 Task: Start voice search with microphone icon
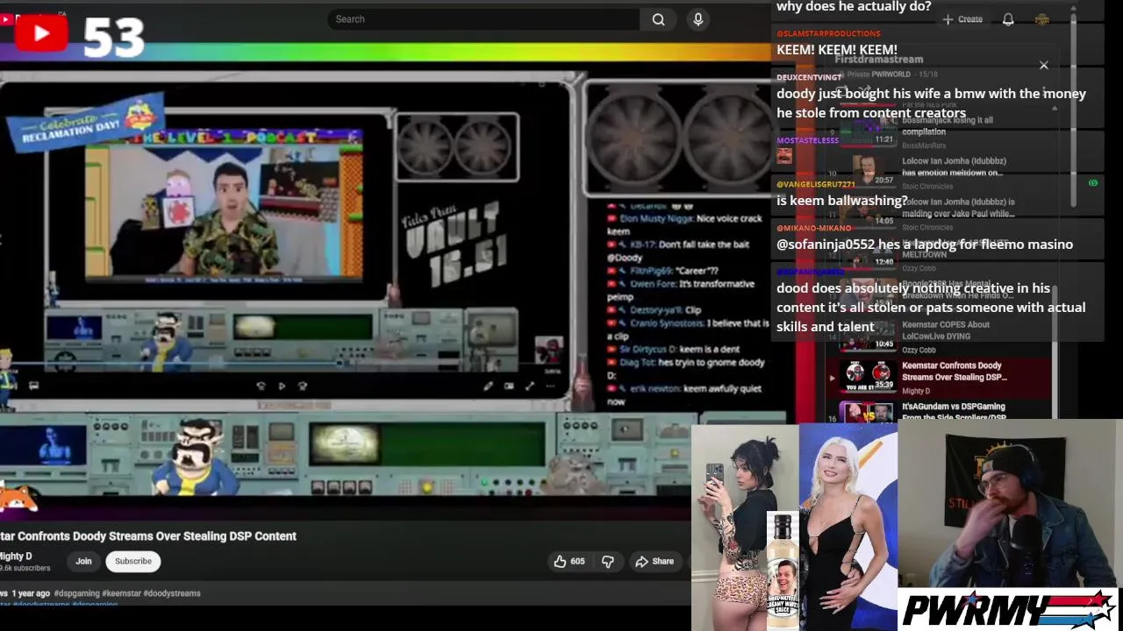tap(698, 19)
